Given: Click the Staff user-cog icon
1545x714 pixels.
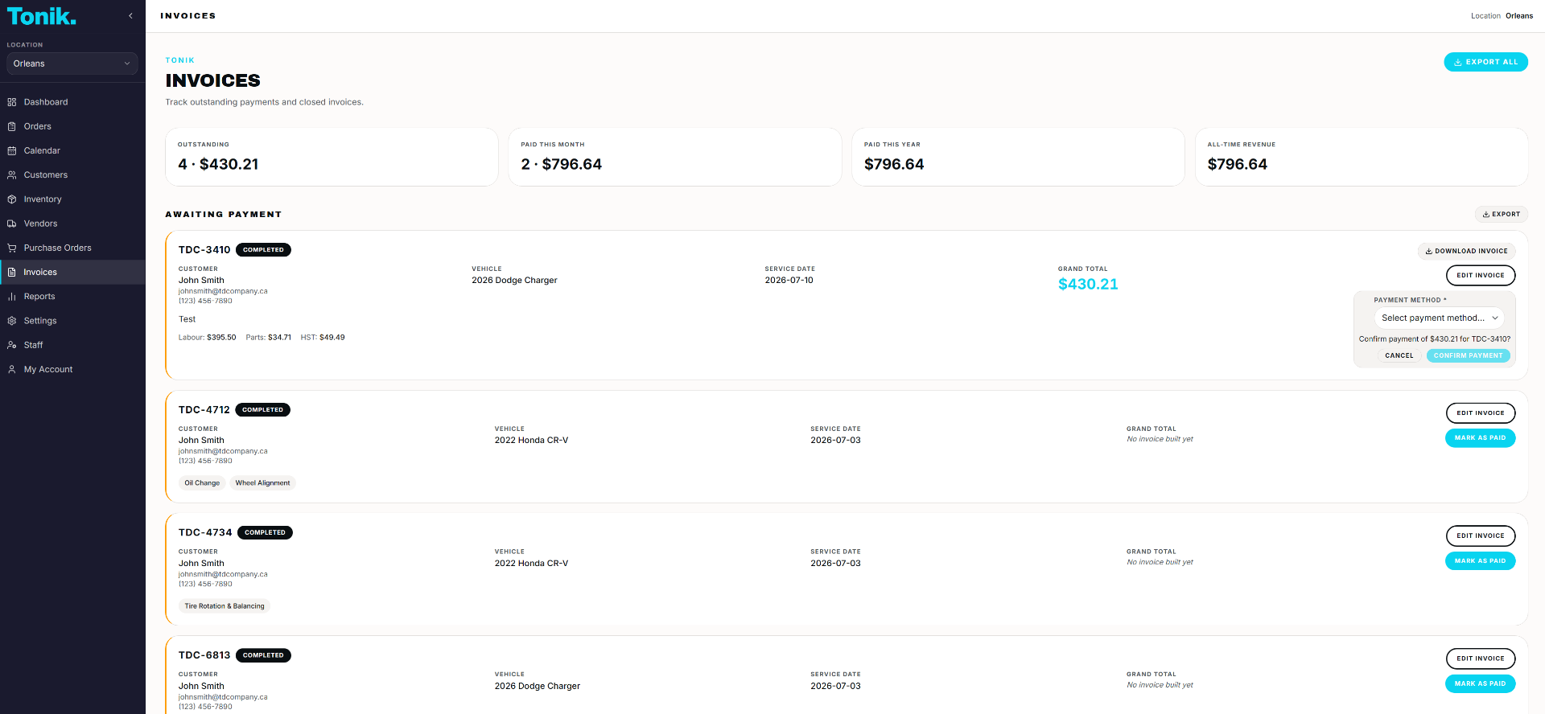Looking at the screenshot, I should (12, 345).
